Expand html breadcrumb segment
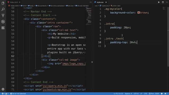Viewport: 169px width, 95px height. (23, 6)
